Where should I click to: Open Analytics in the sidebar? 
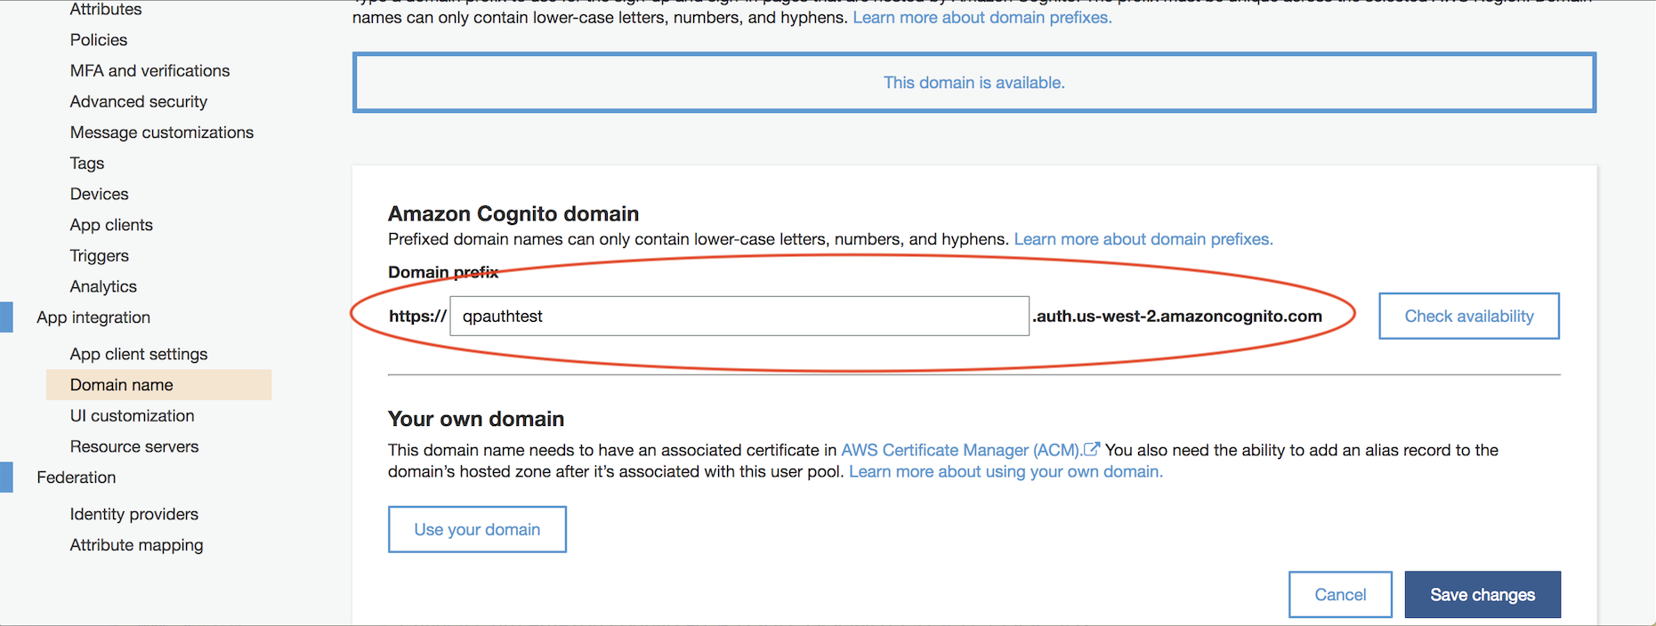tap(103, 286)
